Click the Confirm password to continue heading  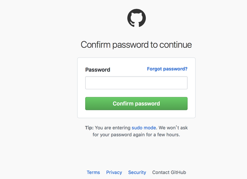point(136,44)
